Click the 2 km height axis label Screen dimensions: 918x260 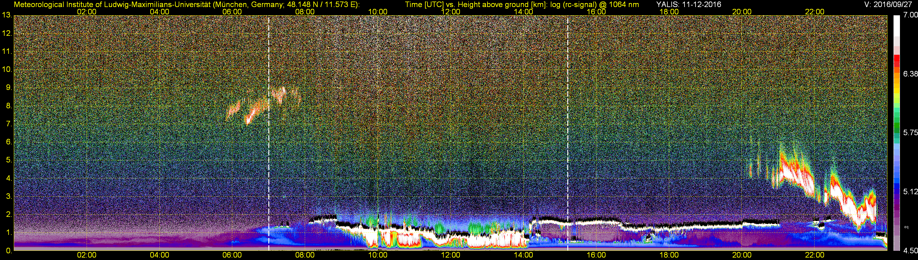coord(9,214)
